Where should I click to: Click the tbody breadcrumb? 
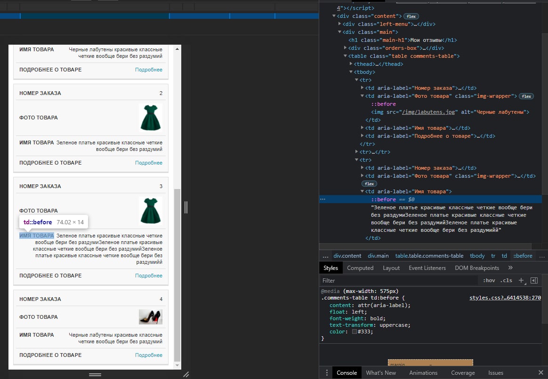pos(477,256)
